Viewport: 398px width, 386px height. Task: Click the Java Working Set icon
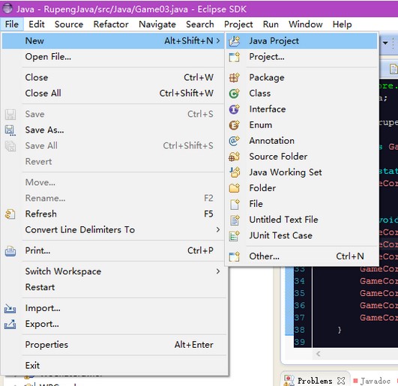coord(235,172)
